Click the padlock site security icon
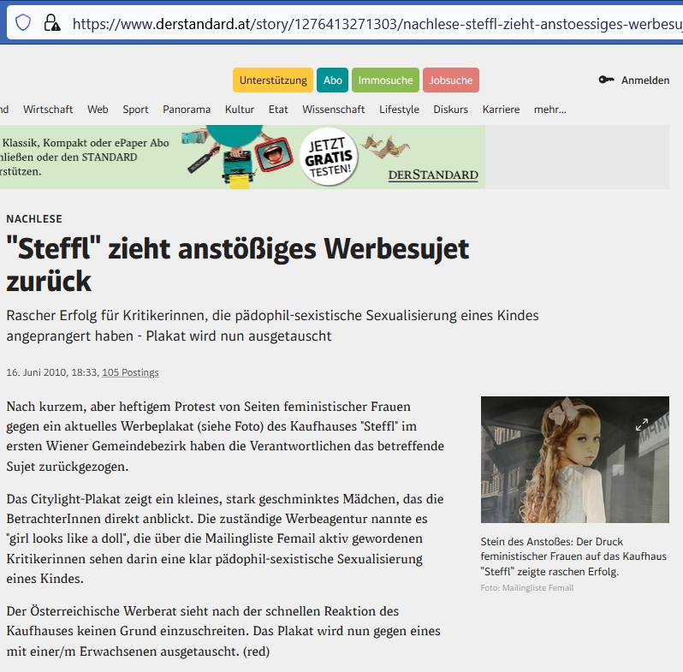This screenshot has height=672, width=683. (51, 22)
